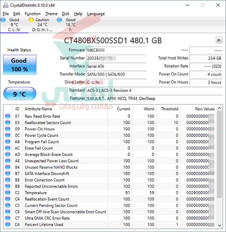Click the status icon for Ultra DMA CRC Error Rate

pos(8,218)
